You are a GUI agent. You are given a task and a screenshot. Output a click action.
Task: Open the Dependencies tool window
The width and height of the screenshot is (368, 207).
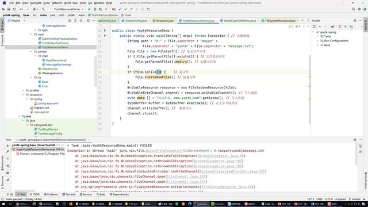click(x=119, y=194)
